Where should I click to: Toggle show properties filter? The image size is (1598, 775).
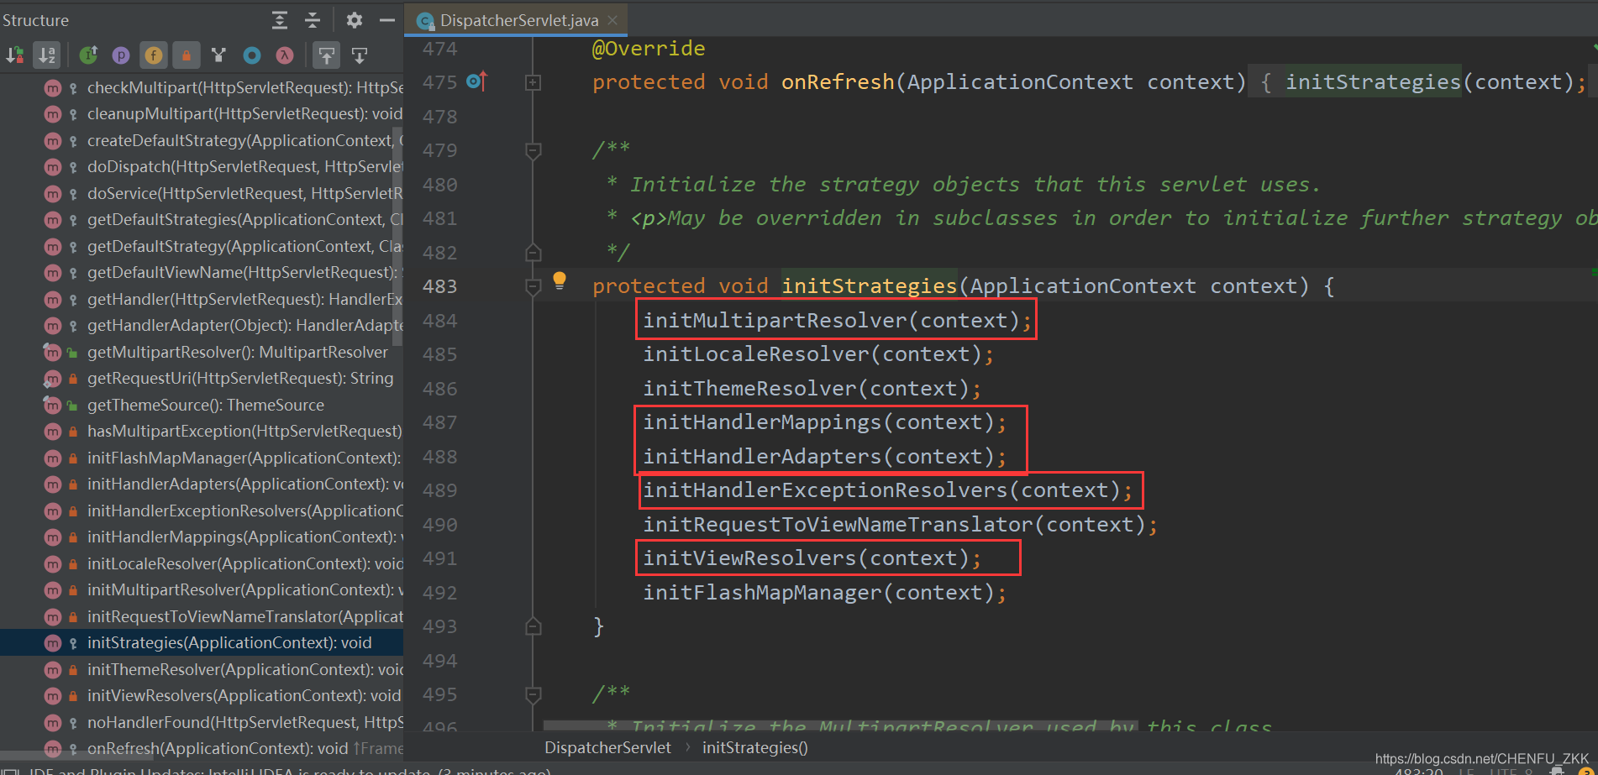121,55
